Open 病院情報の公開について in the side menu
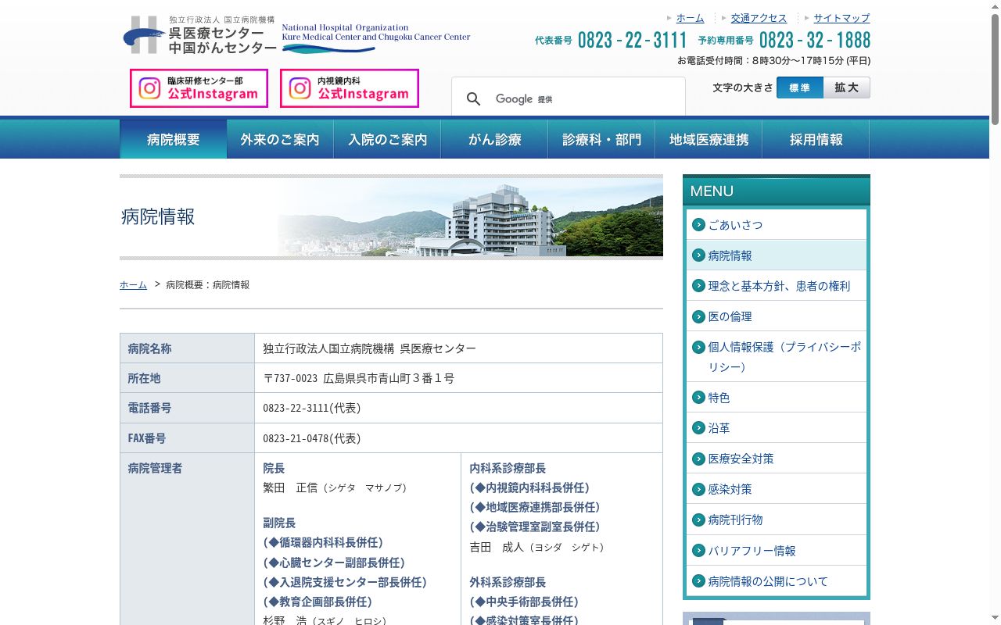The width and height of the screenshot is (1001, 625). [x=777, y=581]
